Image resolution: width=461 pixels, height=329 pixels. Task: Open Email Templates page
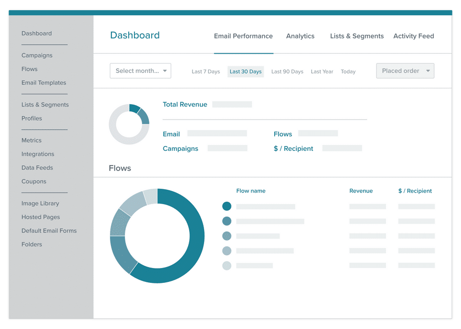tap(44, 83)
